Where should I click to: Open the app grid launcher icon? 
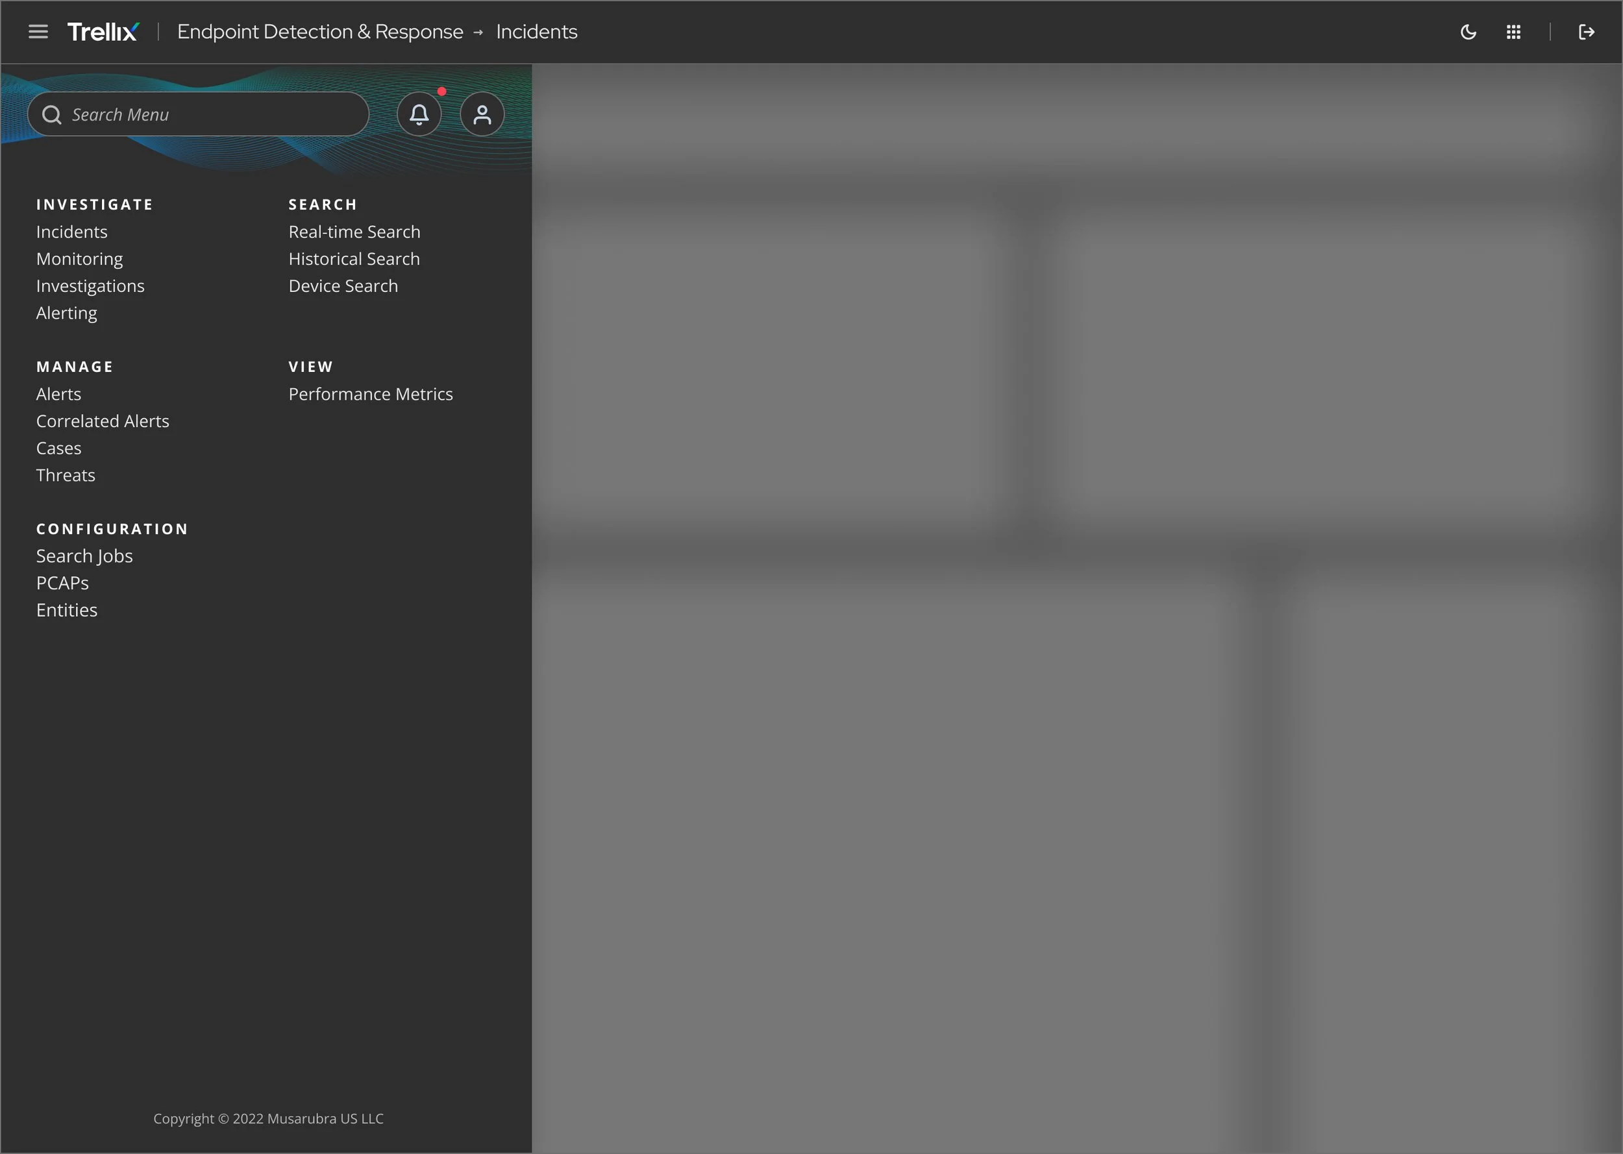pyautogui.click(x=1513, y=31)
